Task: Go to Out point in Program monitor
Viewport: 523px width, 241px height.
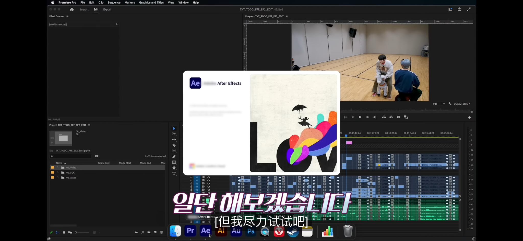Action: (375, 117)
